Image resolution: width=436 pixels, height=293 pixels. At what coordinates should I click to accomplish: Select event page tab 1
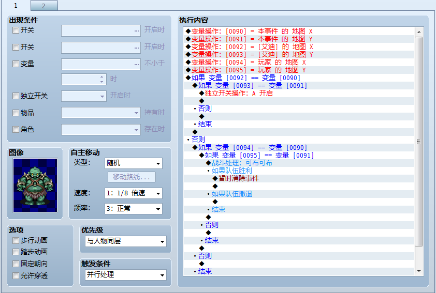[16, 6]
